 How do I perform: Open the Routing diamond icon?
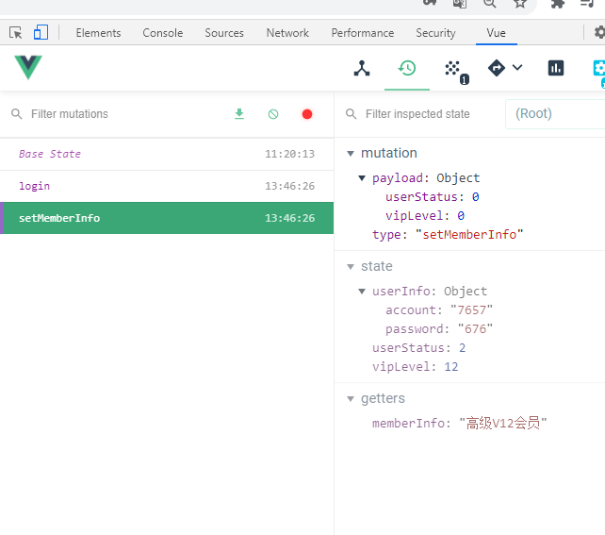pyautogui.click(x=497, y=68)
